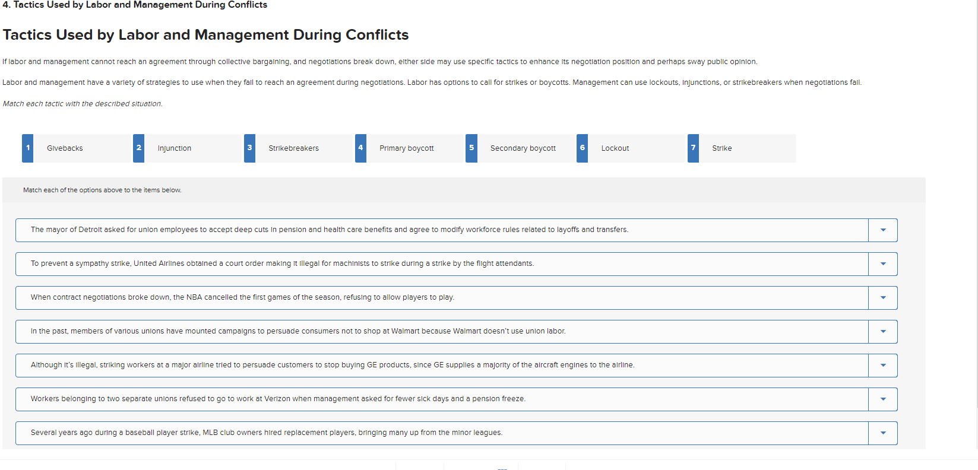Select the Secondary boycott option tile
The image size is (978, 470).
click(520, 148)
